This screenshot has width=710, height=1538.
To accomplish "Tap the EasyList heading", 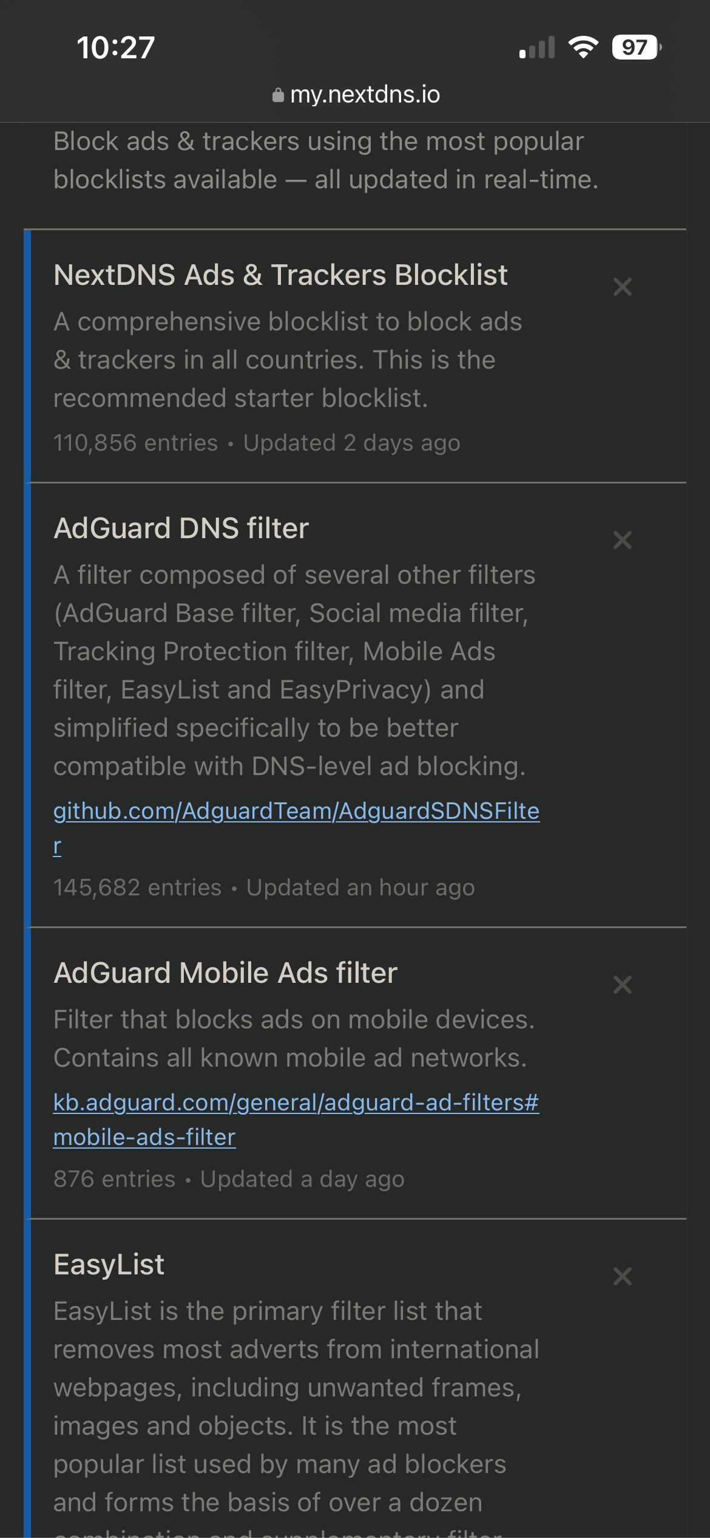I will click(109, 1265).
